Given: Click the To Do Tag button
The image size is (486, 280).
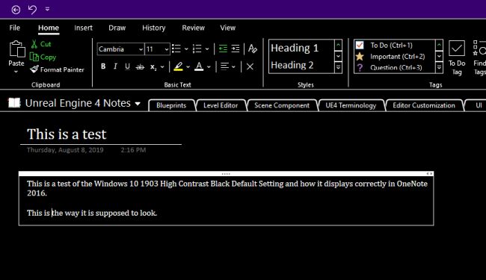Looking at the screenshot, I should [457, 57].
